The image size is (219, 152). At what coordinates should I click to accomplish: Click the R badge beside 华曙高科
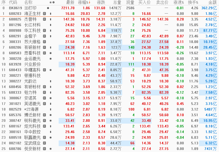coord(44,70)
